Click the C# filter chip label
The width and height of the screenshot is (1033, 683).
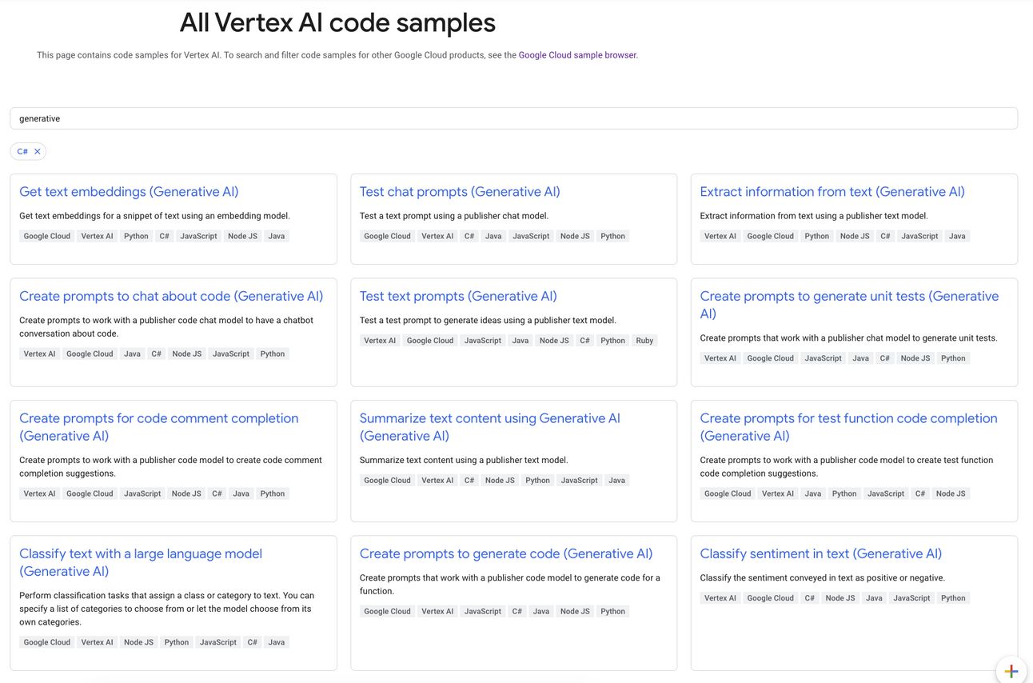click(22, 151)
